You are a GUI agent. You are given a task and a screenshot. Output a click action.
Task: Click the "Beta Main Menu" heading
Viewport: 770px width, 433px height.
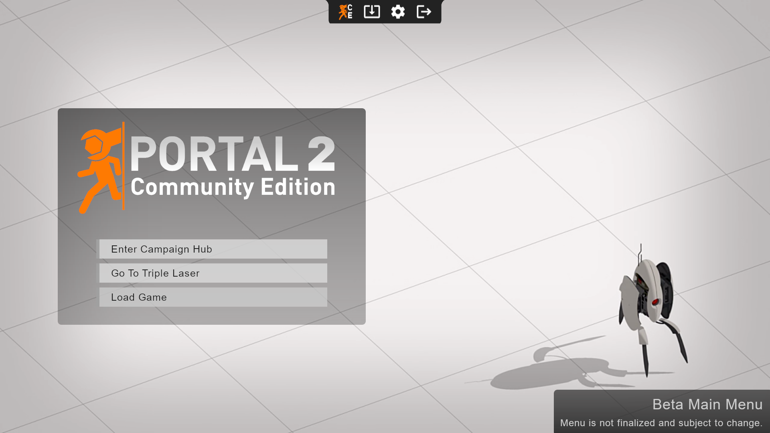point(707,404)
